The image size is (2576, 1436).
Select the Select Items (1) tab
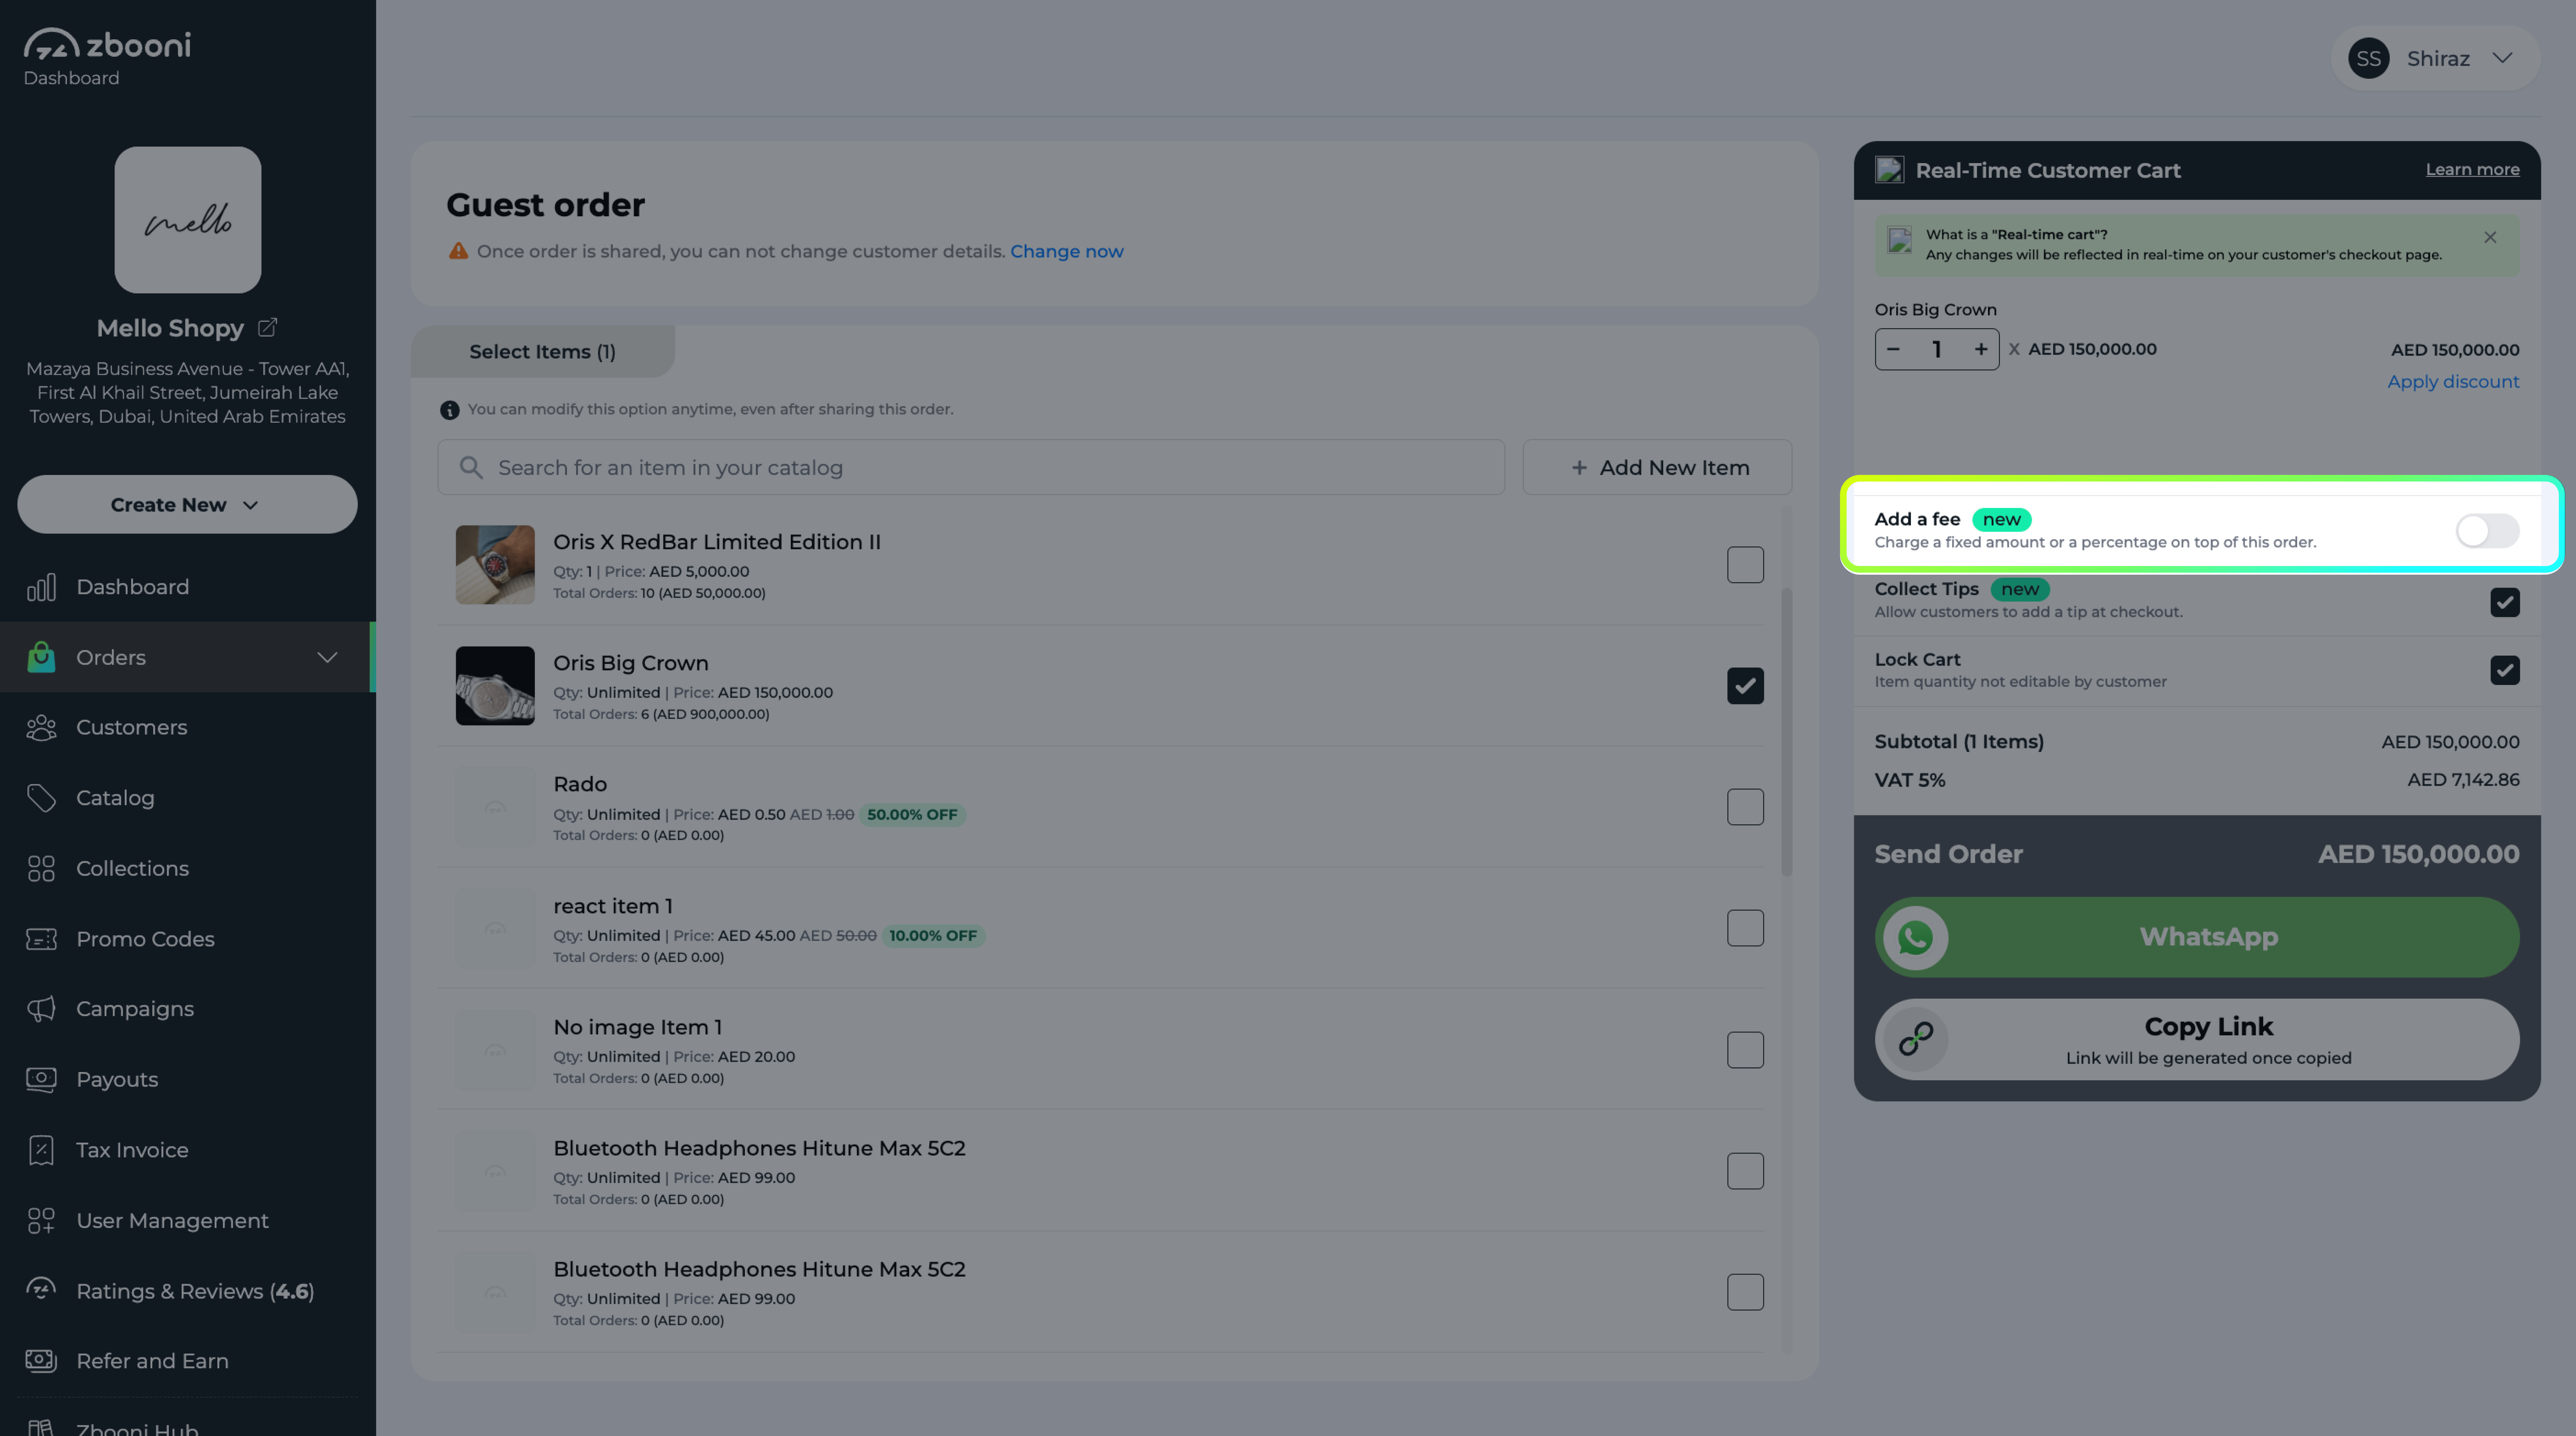click(x=543, y=352)
